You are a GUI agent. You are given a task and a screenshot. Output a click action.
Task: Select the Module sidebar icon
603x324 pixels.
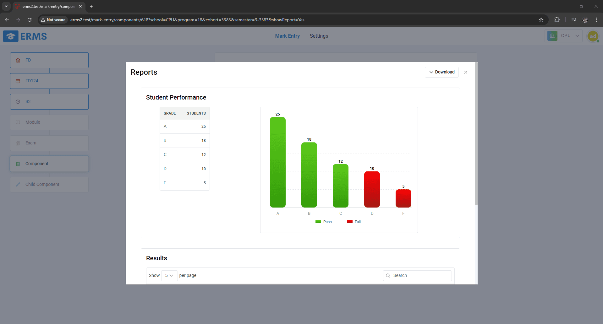[18, 122]
